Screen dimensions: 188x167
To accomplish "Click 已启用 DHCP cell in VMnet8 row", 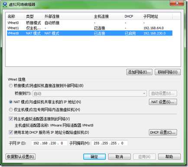I will pyautogui.click(x=130, y=33).
